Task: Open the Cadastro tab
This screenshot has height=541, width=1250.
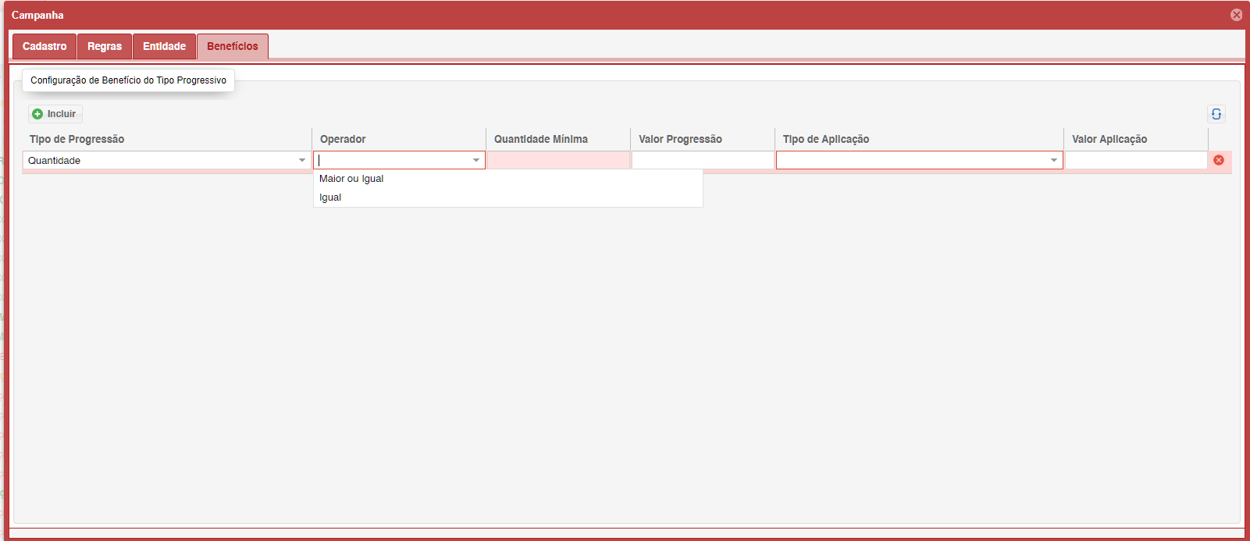Action: click(45, 46)
